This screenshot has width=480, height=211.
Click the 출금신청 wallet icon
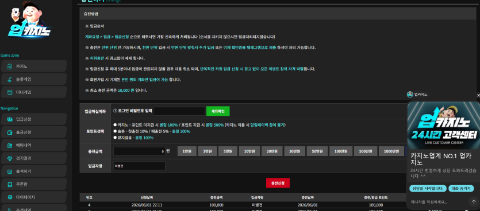(x=10, y=132)
